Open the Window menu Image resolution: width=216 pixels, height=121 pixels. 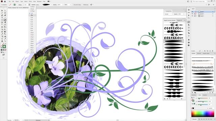(39, 1)
